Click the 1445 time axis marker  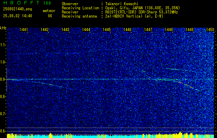107,29
